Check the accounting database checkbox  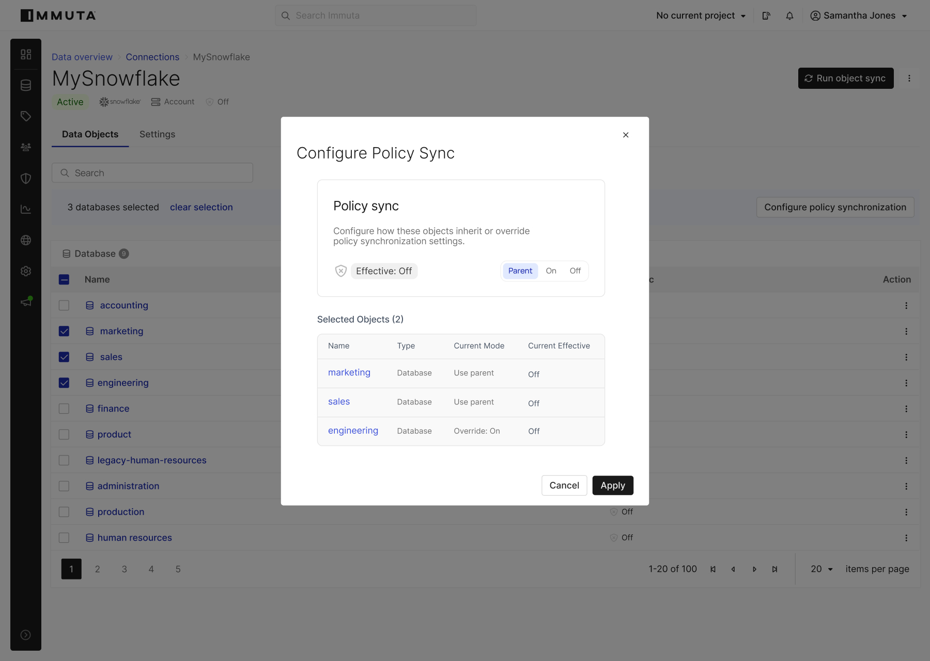pyautogui.click(x=64, y=305)
